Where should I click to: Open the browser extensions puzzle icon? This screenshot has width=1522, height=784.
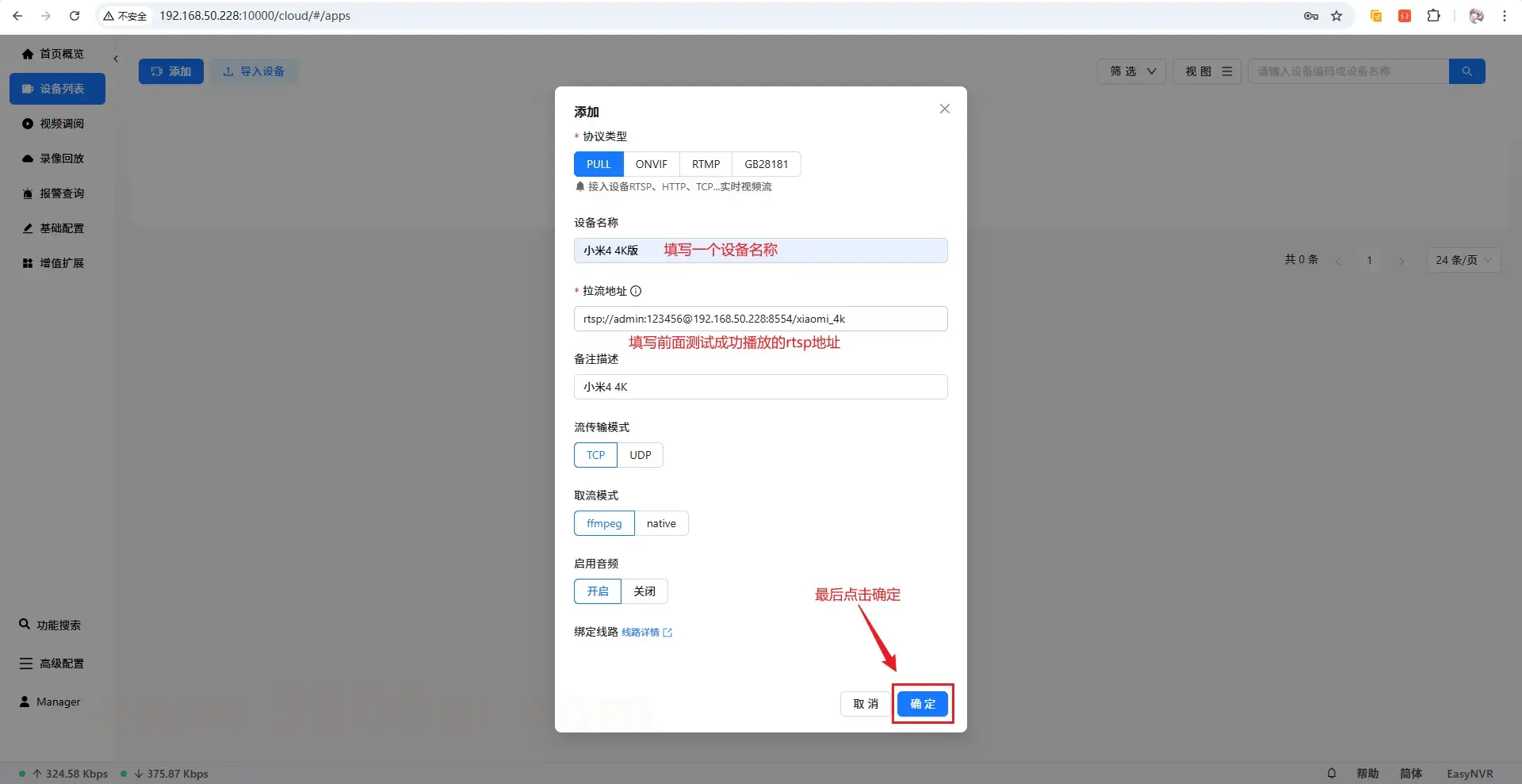pos(1433,16)
